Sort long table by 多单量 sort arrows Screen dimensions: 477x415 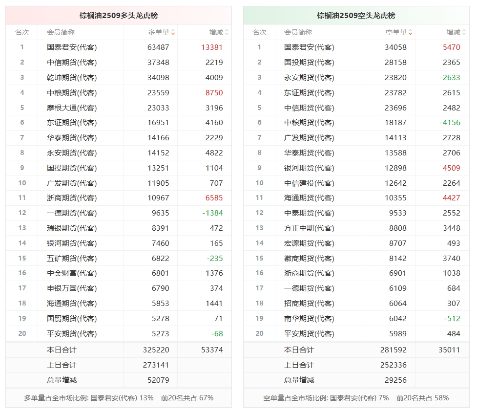(173, 32)
